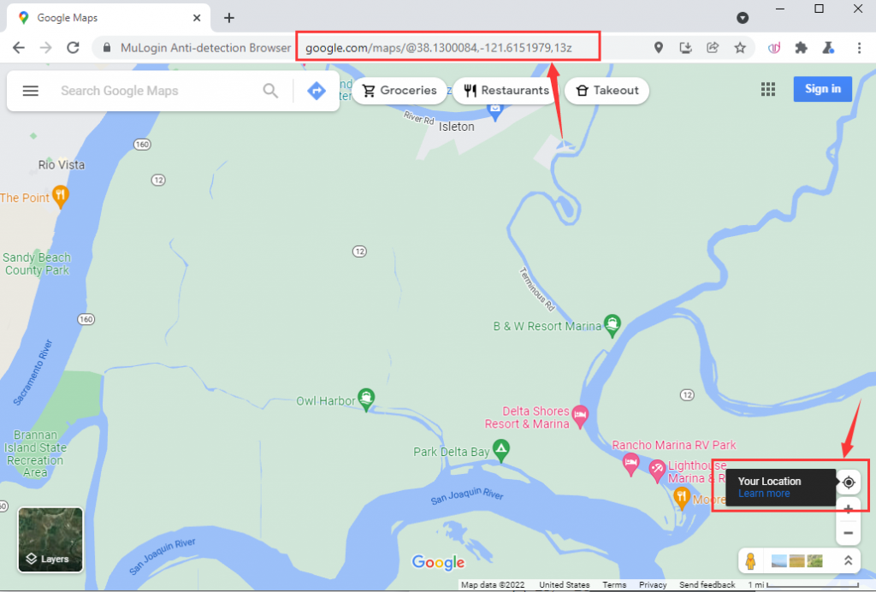Click the map scale bar

click(803, 585)
